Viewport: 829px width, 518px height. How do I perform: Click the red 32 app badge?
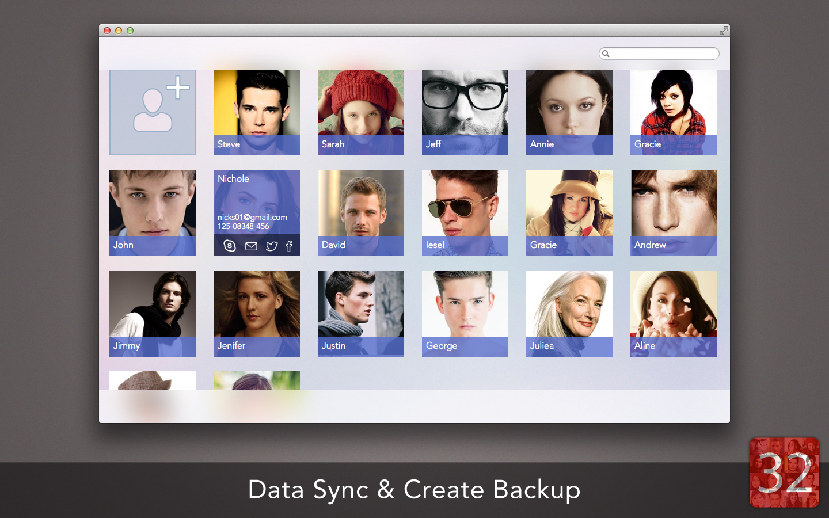coord(784,473)
